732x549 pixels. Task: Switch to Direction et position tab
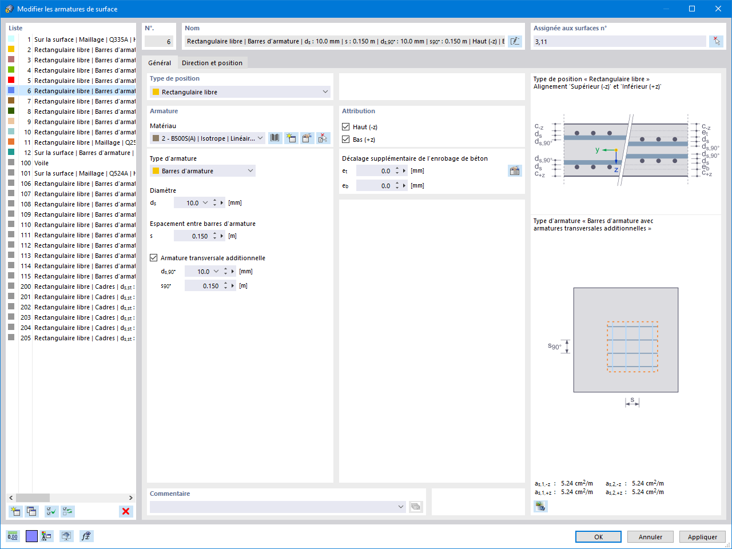[x=212, y=63]
